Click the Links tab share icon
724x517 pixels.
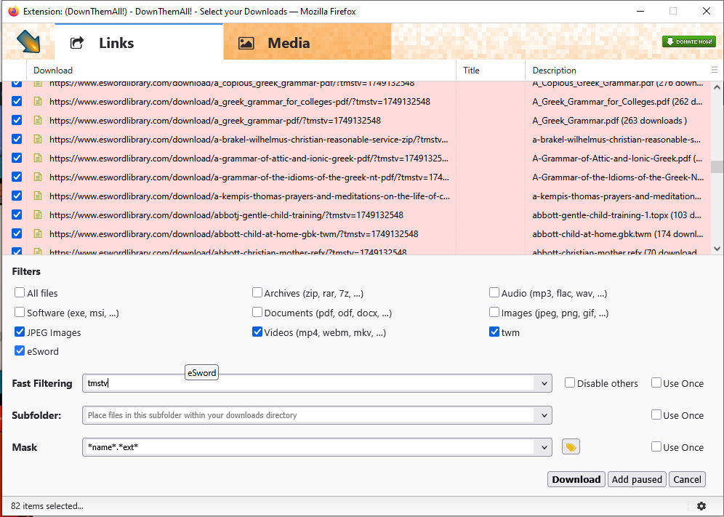(76, 43)
